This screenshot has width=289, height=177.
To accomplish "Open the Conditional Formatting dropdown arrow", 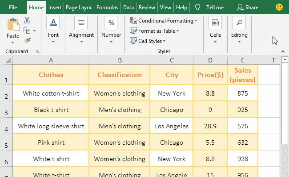I will click(x=196, y=21).
